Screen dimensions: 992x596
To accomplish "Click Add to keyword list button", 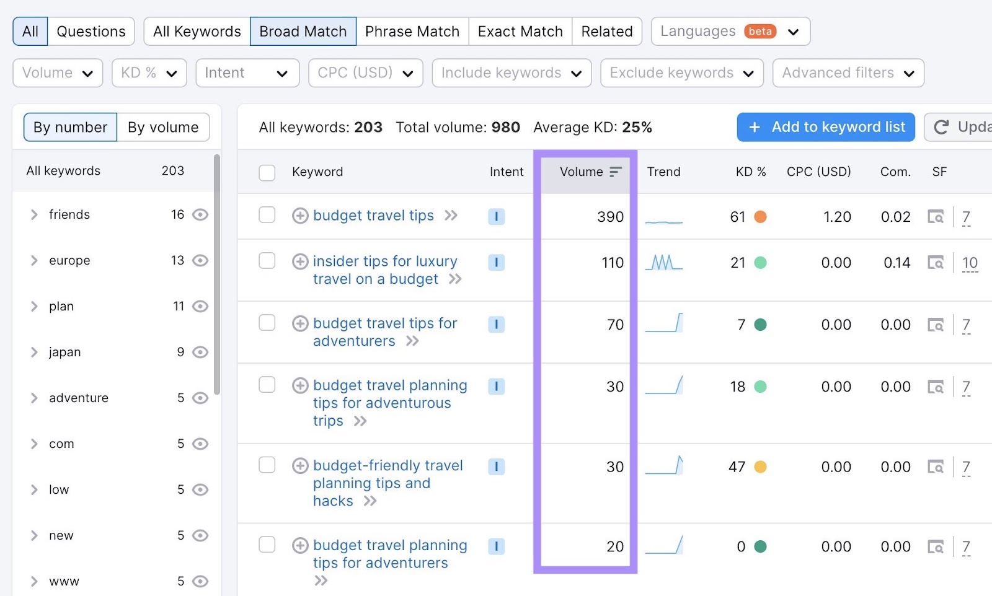I will pyautogui.click(x=826, y=127).
